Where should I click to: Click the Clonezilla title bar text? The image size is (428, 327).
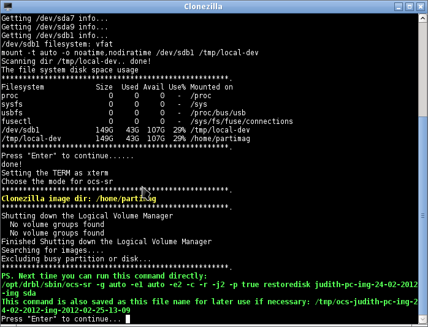coord(203,7)
